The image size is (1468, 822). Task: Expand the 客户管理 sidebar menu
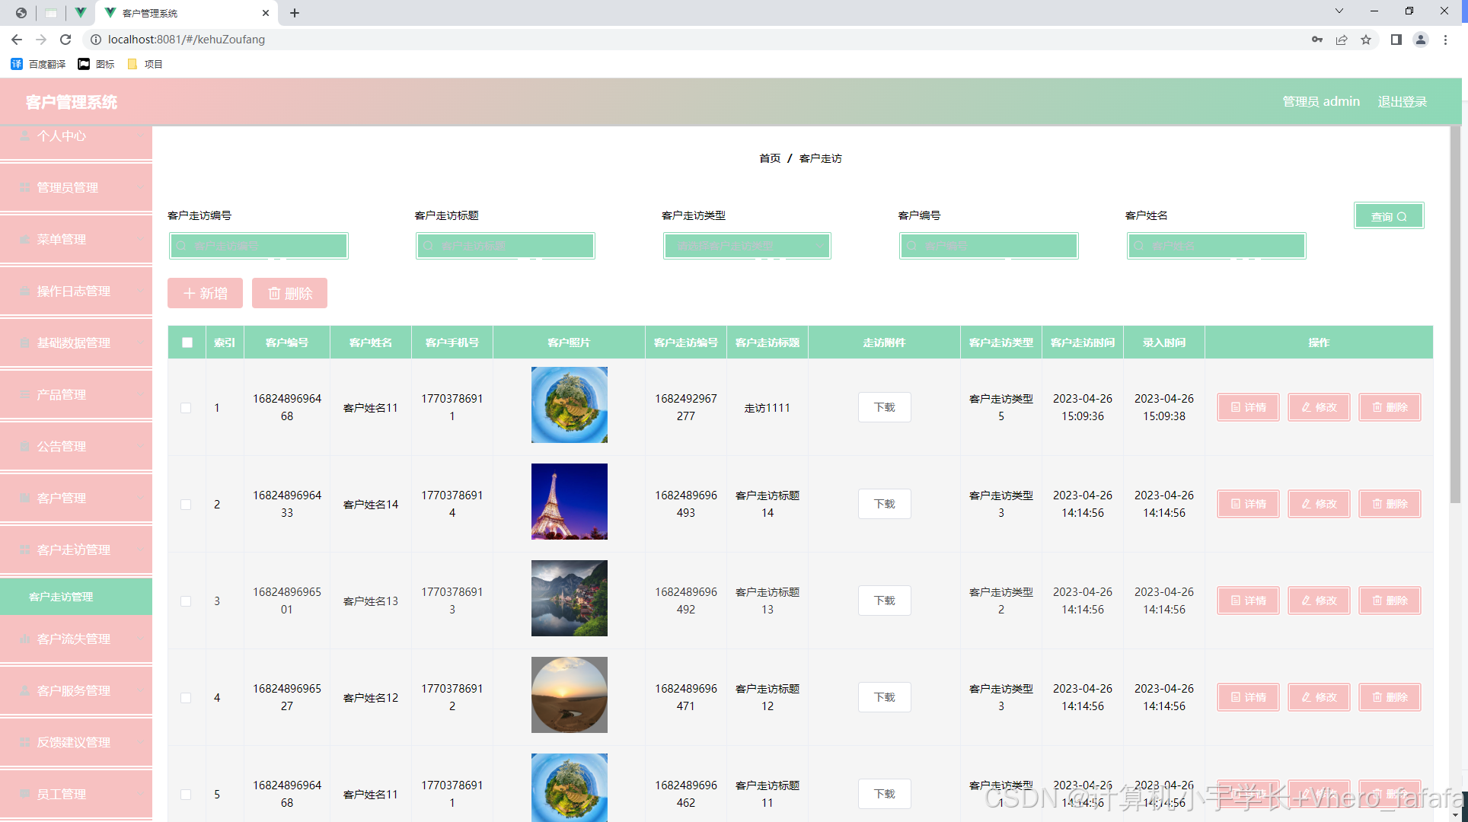point(76,498)
